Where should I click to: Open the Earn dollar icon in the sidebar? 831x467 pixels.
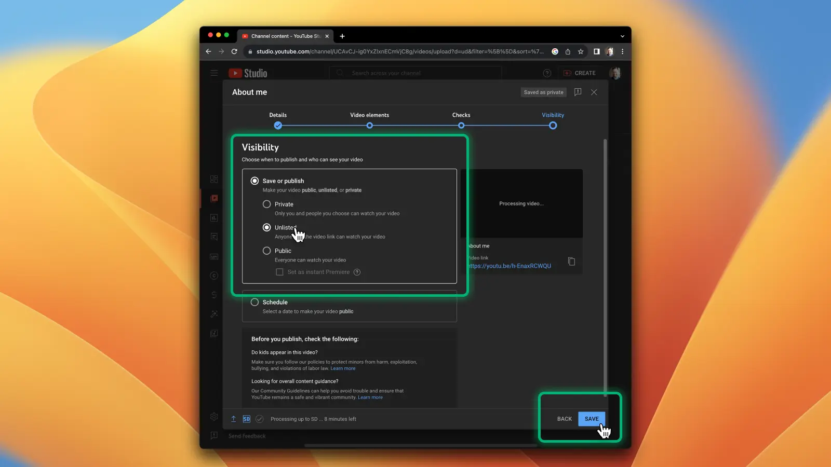214,295
